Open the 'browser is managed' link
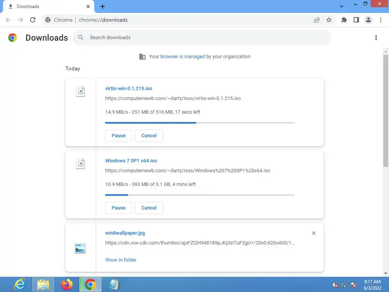 coord(182,57)
